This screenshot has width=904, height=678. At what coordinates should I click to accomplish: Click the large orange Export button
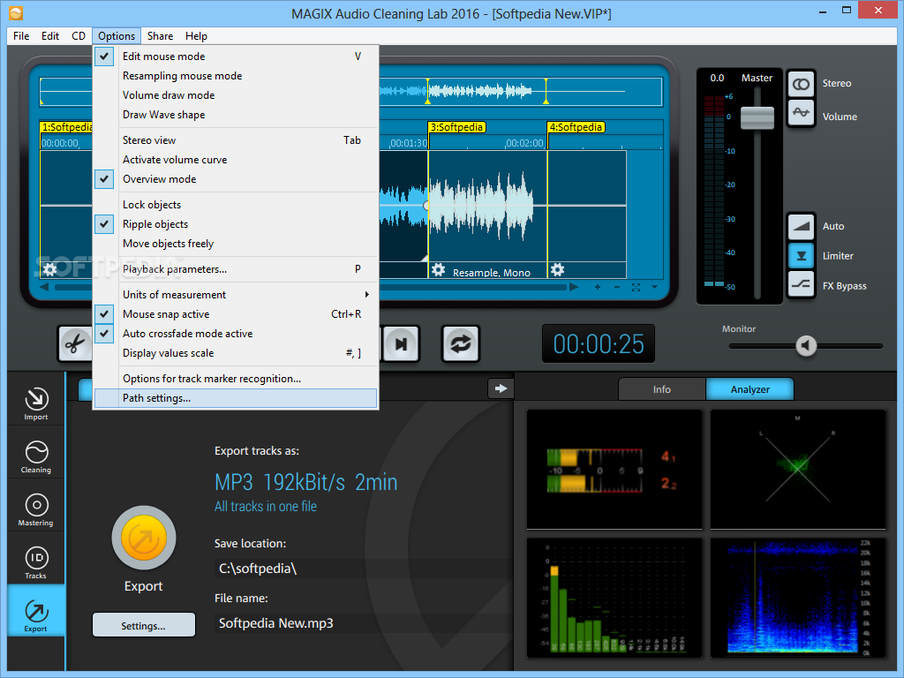click(x=144, y=538)
